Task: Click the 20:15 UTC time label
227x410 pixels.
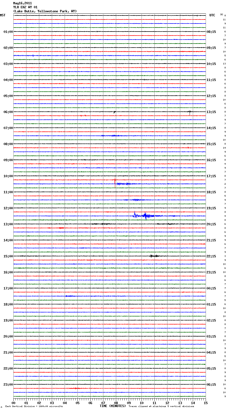Action: click(211, 224)
